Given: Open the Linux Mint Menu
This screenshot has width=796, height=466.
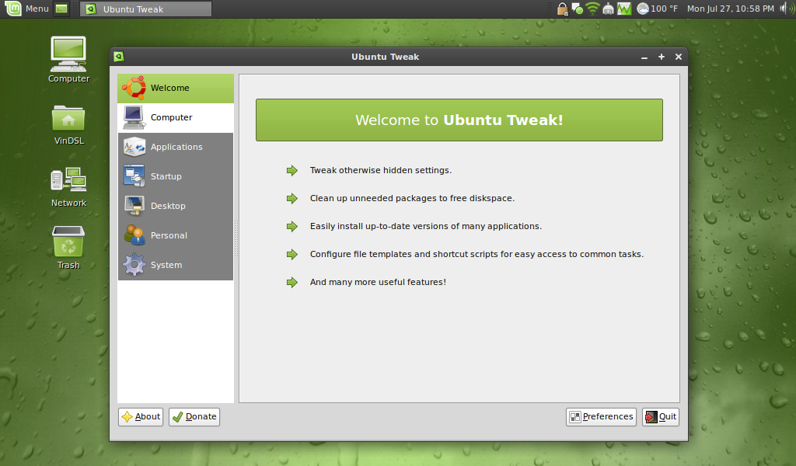Looking at the screenshot, I should coord(27,9).
